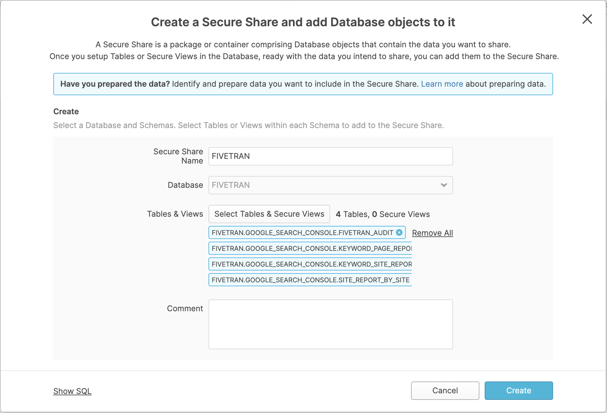Select the FIVETRAN_AUDIT table chip text
607x413 pixels.
[302, 232]
